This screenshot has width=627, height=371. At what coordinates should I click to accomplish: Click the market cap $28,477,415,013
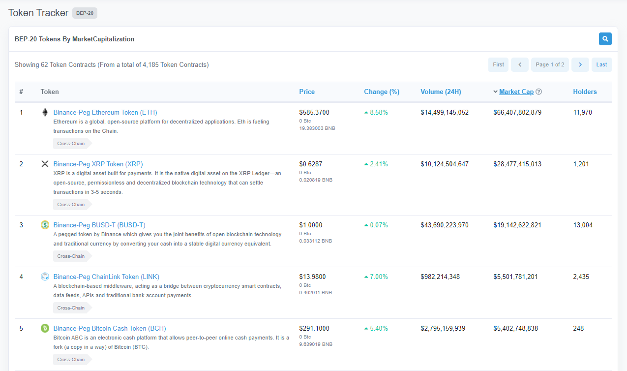tap(517, 164)
